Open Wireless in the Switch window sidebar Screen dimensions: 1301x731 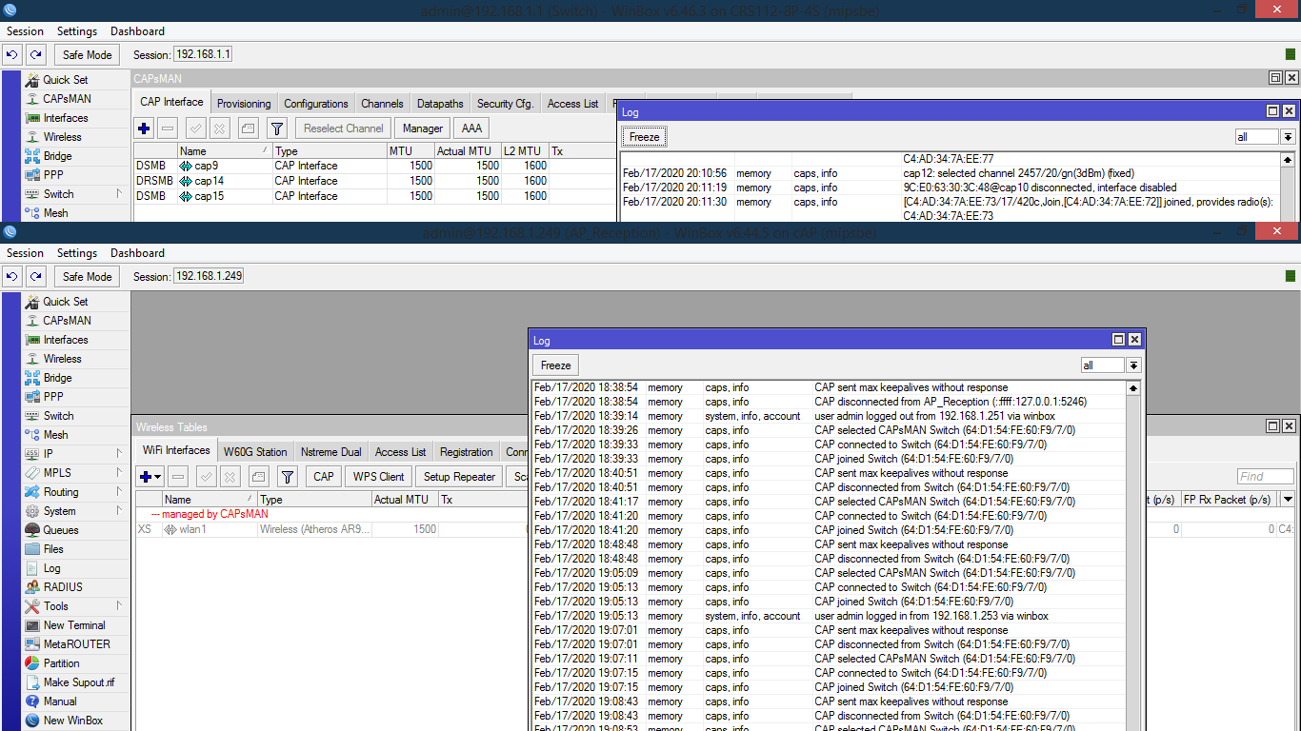[62, 137]
